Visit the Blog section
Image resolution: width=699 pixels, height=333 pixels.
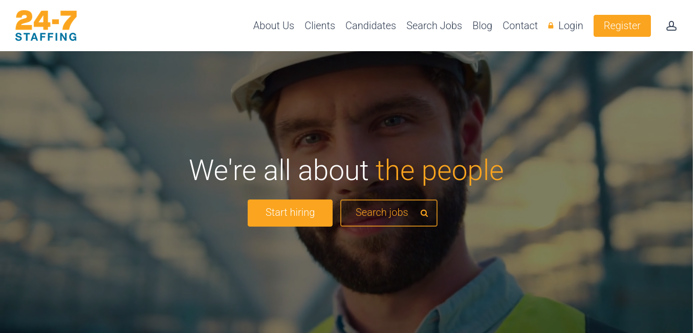(482, 26)
